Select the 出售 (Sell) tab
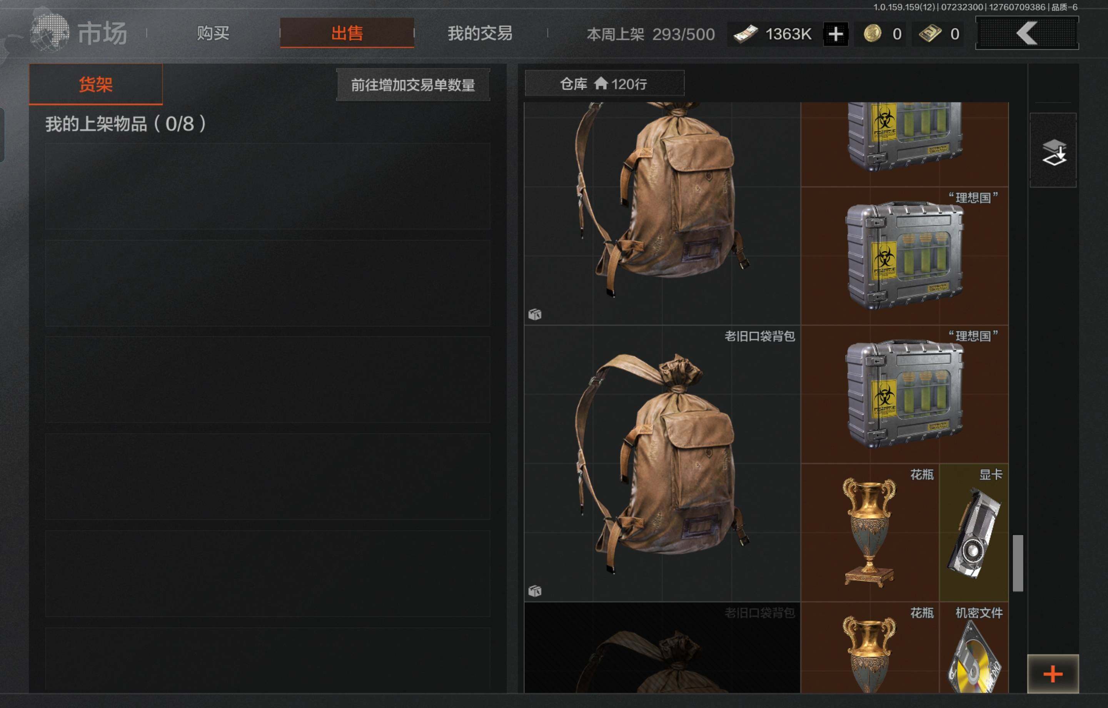The height and width of the screenshot is (708, 1108). tap(347, 33)
